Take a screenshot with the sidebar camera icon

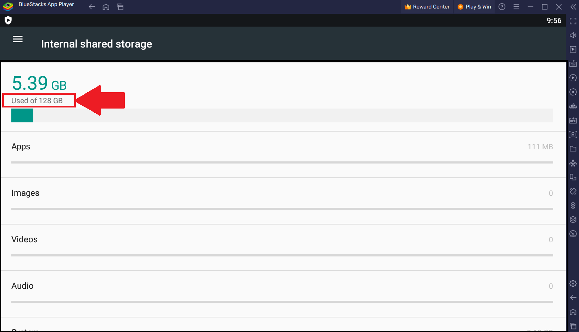pyautogui.click(x=573, y=134)
